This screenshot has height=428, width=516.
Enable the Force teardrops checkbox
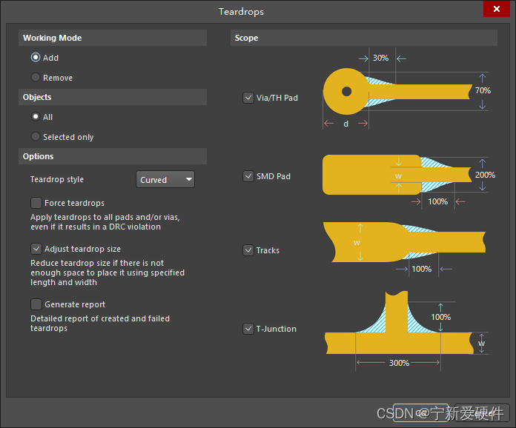tap(36, 203)
